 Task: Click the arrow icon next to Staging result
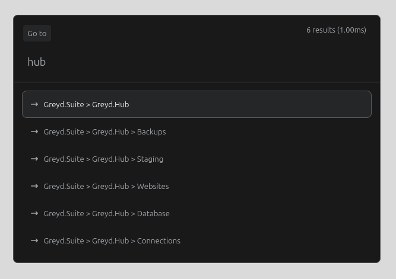[x=34, y=159]
